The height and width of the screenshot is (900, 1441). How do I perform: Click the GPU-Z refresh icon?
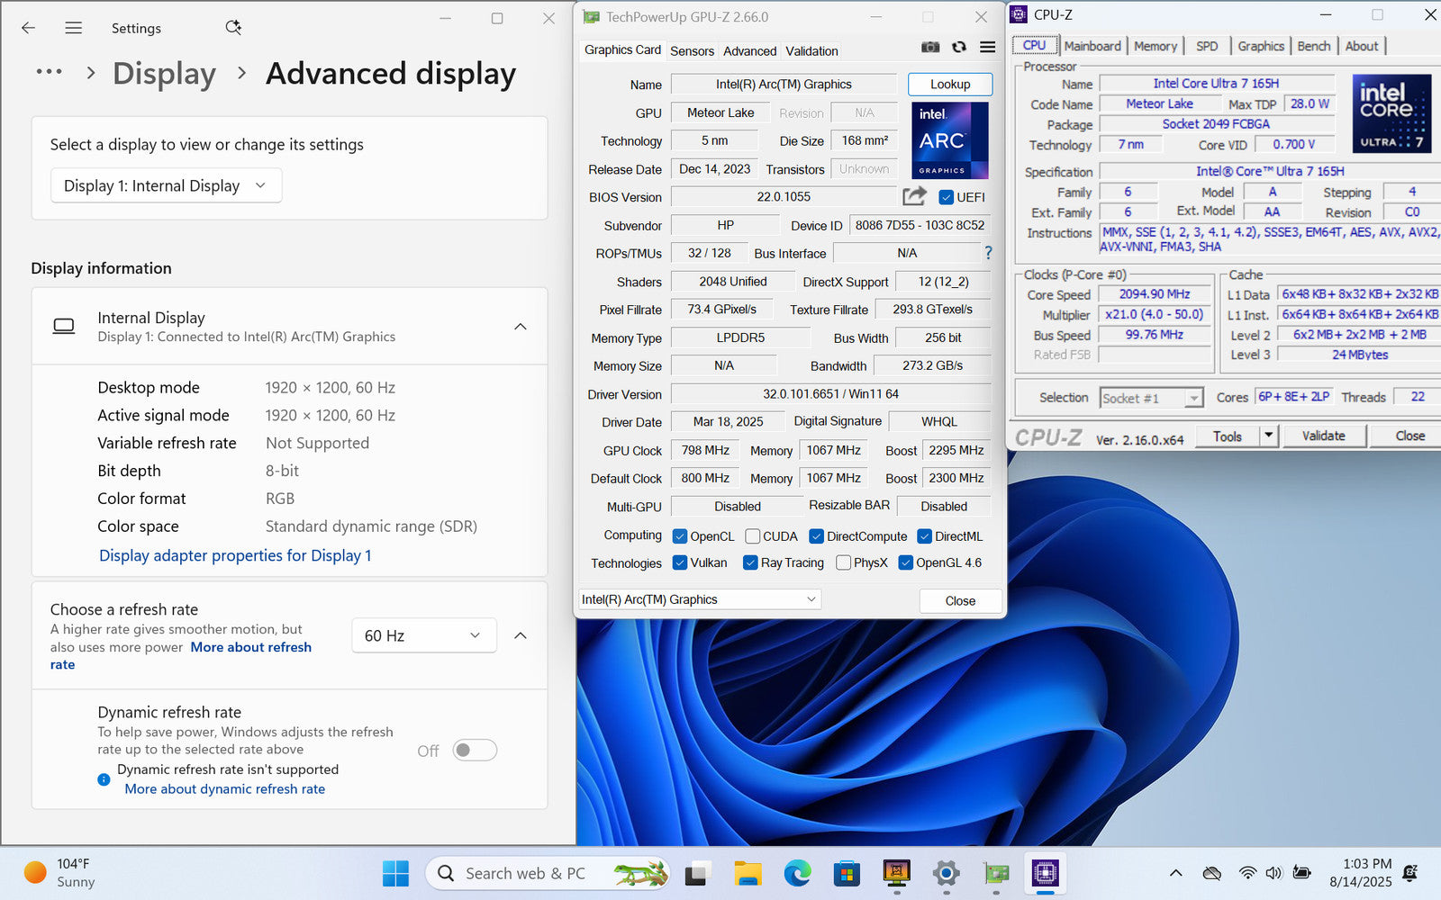959,48
